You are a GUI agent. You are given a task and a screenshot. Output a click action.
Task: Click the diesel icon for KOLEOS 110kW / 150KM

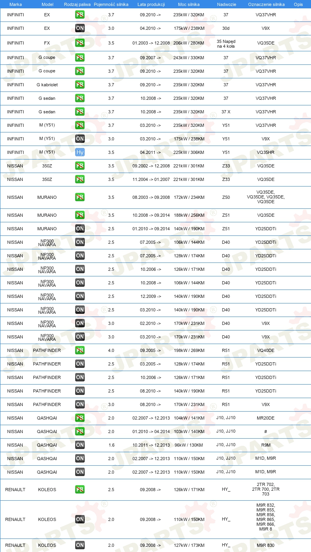(80, 519)
